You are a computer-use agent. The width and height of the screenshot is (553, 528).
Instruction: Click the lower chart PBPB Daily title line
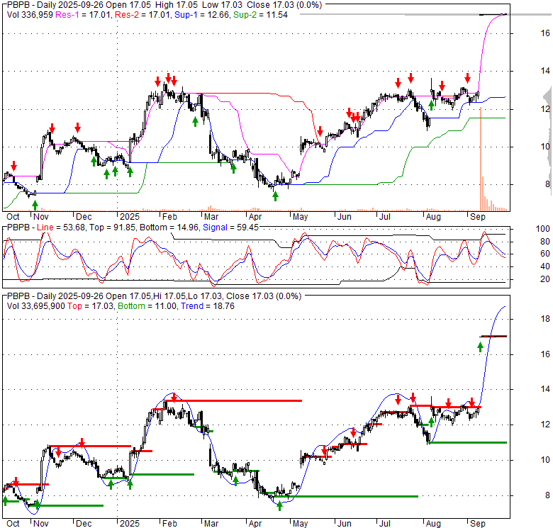click(154, 296)
